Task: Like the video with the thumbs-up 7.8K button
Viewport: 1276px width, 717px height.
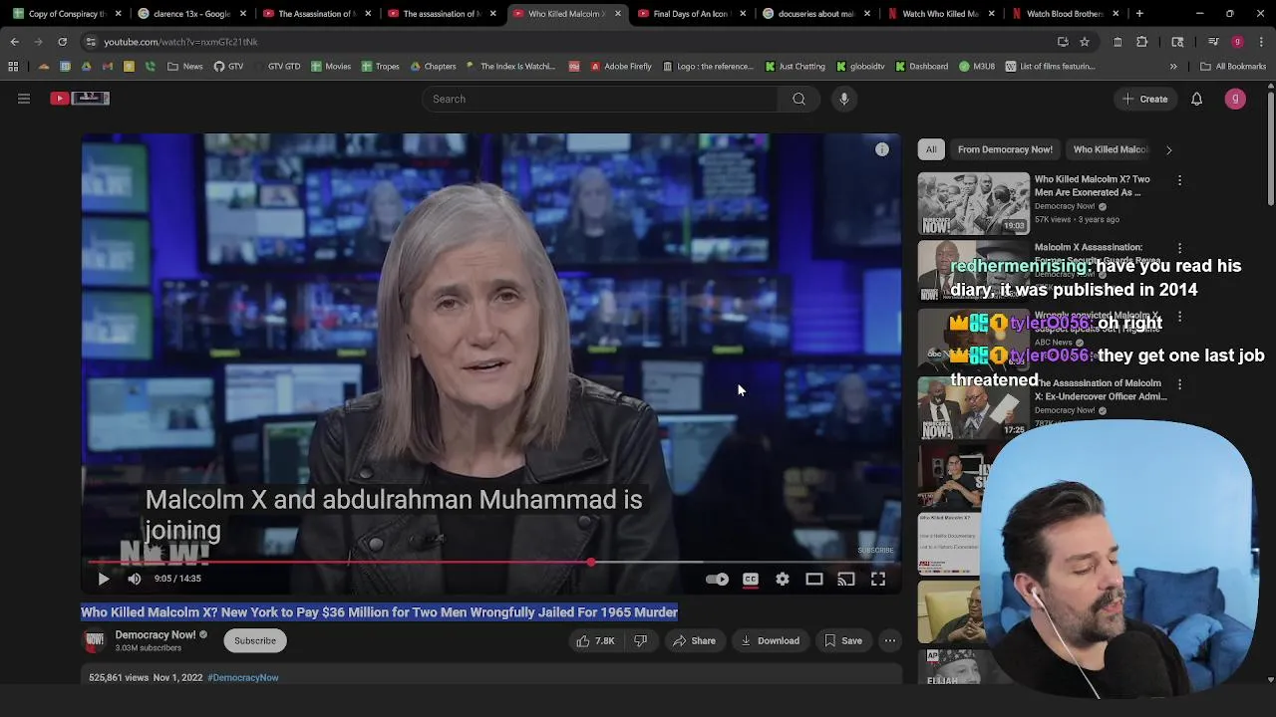Action: coord(595,640)
